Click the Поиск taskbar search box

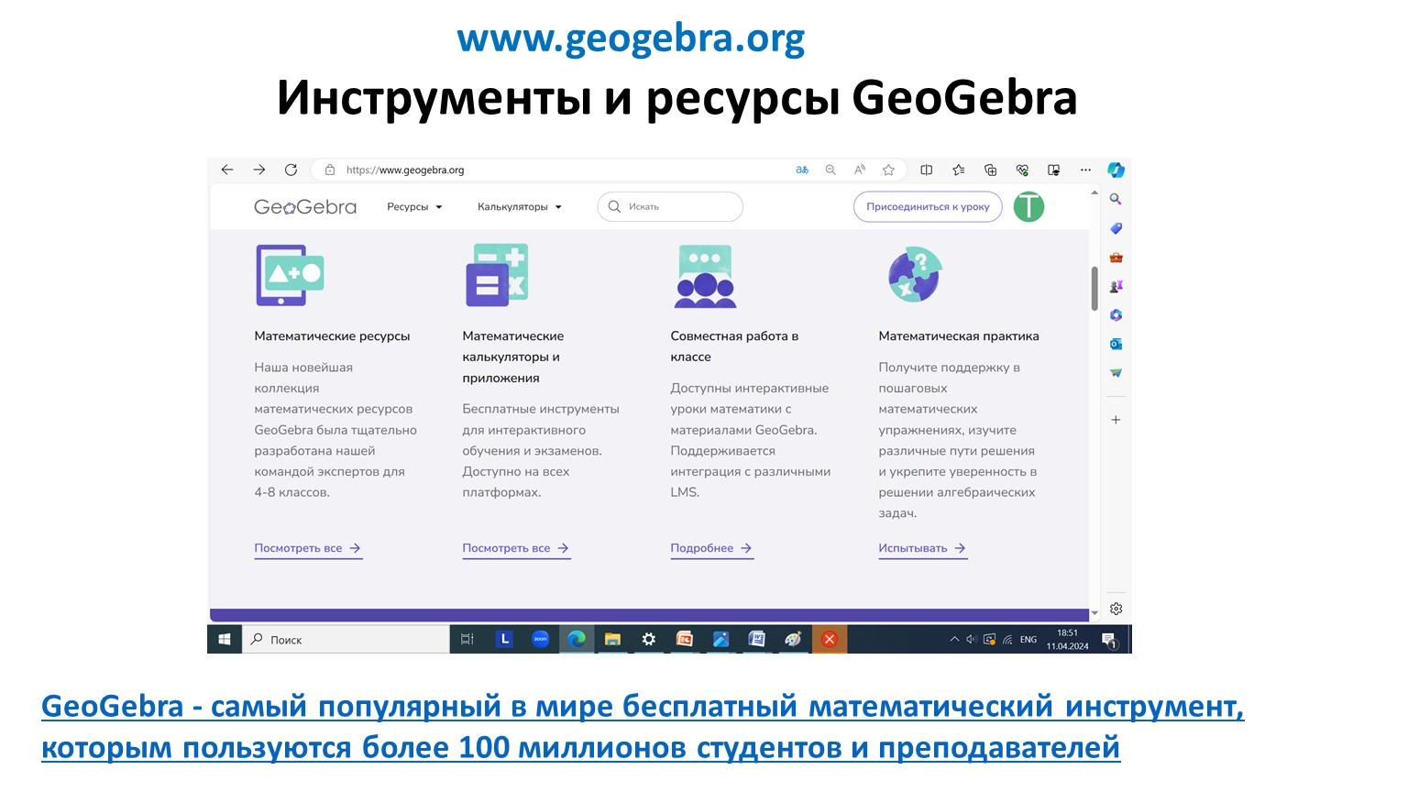346,640
